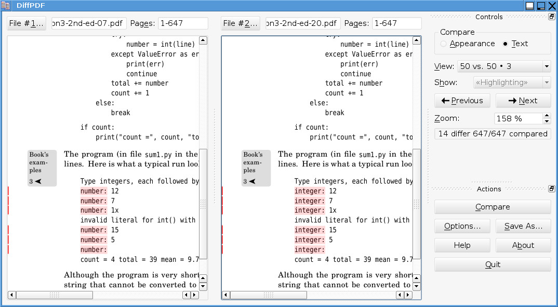Click horizontal scrollbar handle in File #2 viewer

268,295
